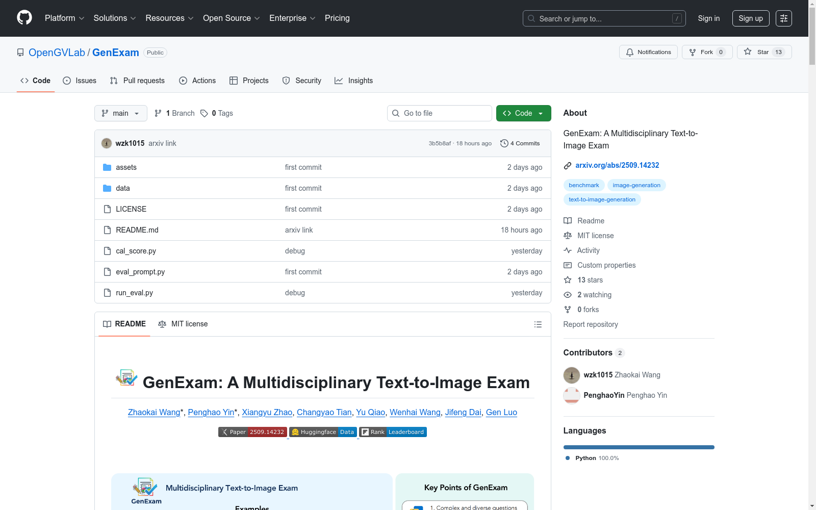Expand the Open Source menu

[x=232, y=18]
